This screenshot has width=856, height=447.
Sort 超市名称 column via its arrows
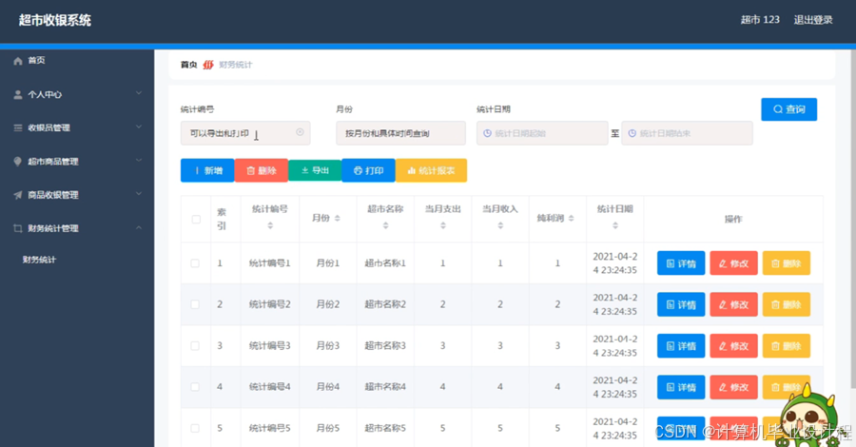(x=385, y=225)
